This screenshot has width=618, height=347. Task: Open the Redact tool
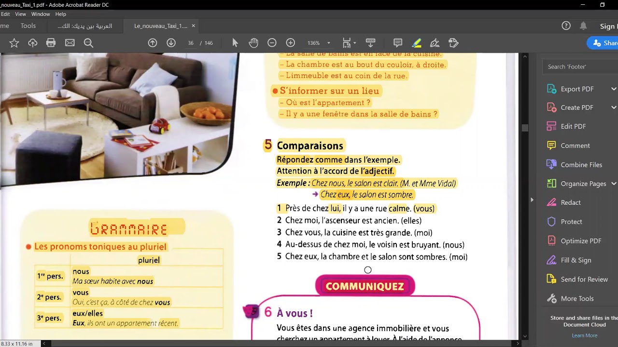571,202
